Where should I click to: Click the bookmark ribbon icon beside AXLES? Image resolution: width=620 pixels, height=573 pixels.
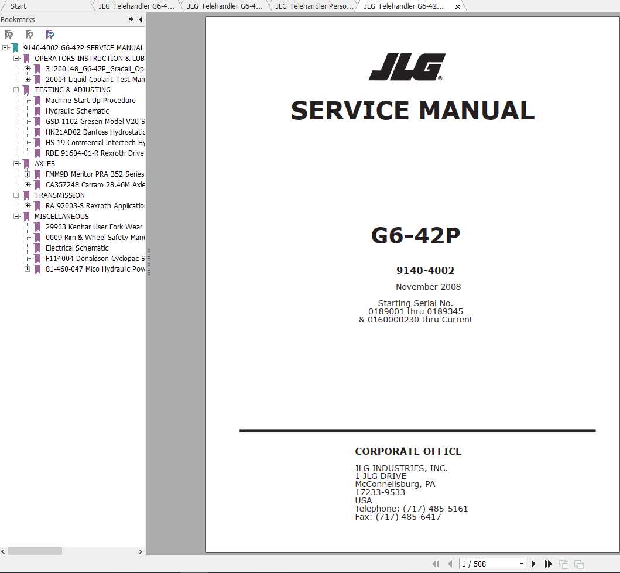[x=26, y=164]
